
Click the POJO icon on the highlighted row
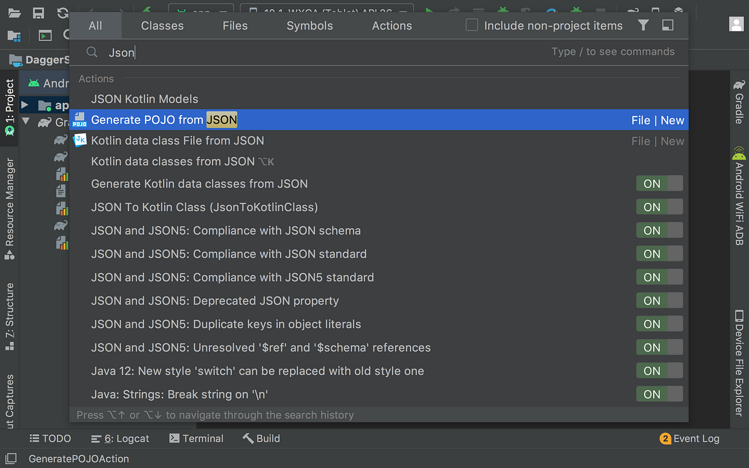click(x=80, y=120)
